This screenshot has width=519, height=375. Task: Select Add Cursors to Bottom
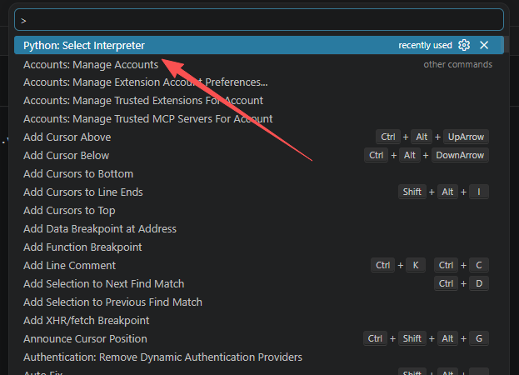(x=259, y=174)
